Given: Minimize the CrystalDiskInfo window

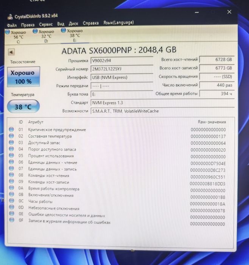Looking at the screenshot, I should tap(197, 13).
